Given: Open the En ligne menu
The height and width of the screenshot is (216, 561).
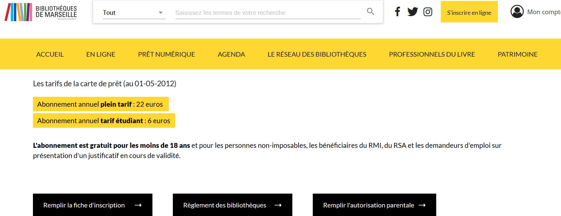Looking at the screenshot, I should coord(101,54).
